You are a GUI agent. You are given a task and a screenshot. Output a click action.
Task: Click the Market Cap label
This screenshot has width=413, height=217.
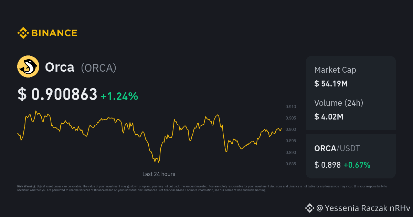pyautogui.click(x=335, y=70)
